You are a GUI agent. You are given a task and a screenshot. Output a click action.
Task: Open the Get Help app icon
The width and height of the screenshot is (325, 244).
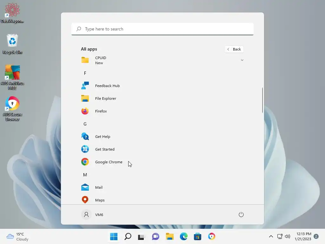pyautogui.click(x=85, y=137)
